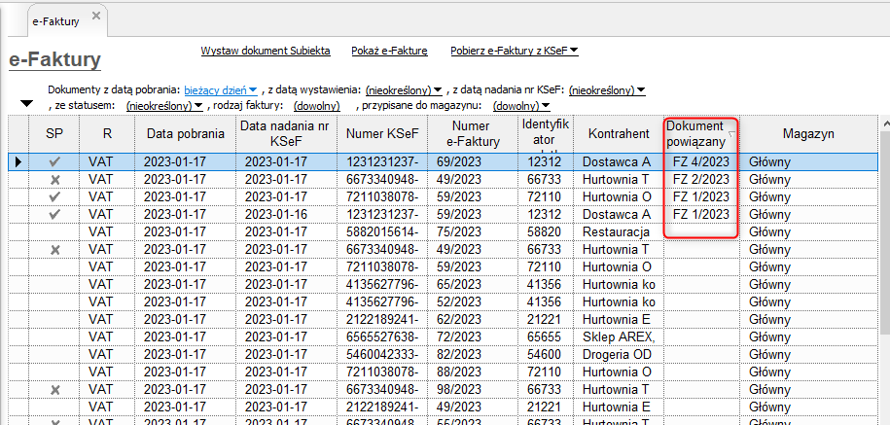Open przypisane do magazynu filter dropdown
The height and width of the screenshot is (425, 890).
(521, 106)
